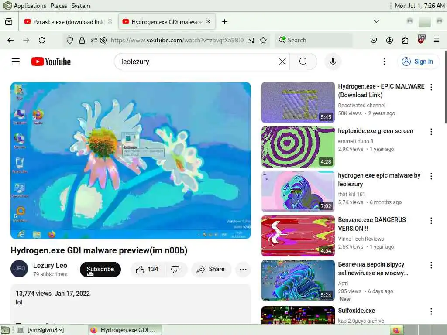
Task: Open options menu for Sulfoxide.exe video
Action: [431, 311]
